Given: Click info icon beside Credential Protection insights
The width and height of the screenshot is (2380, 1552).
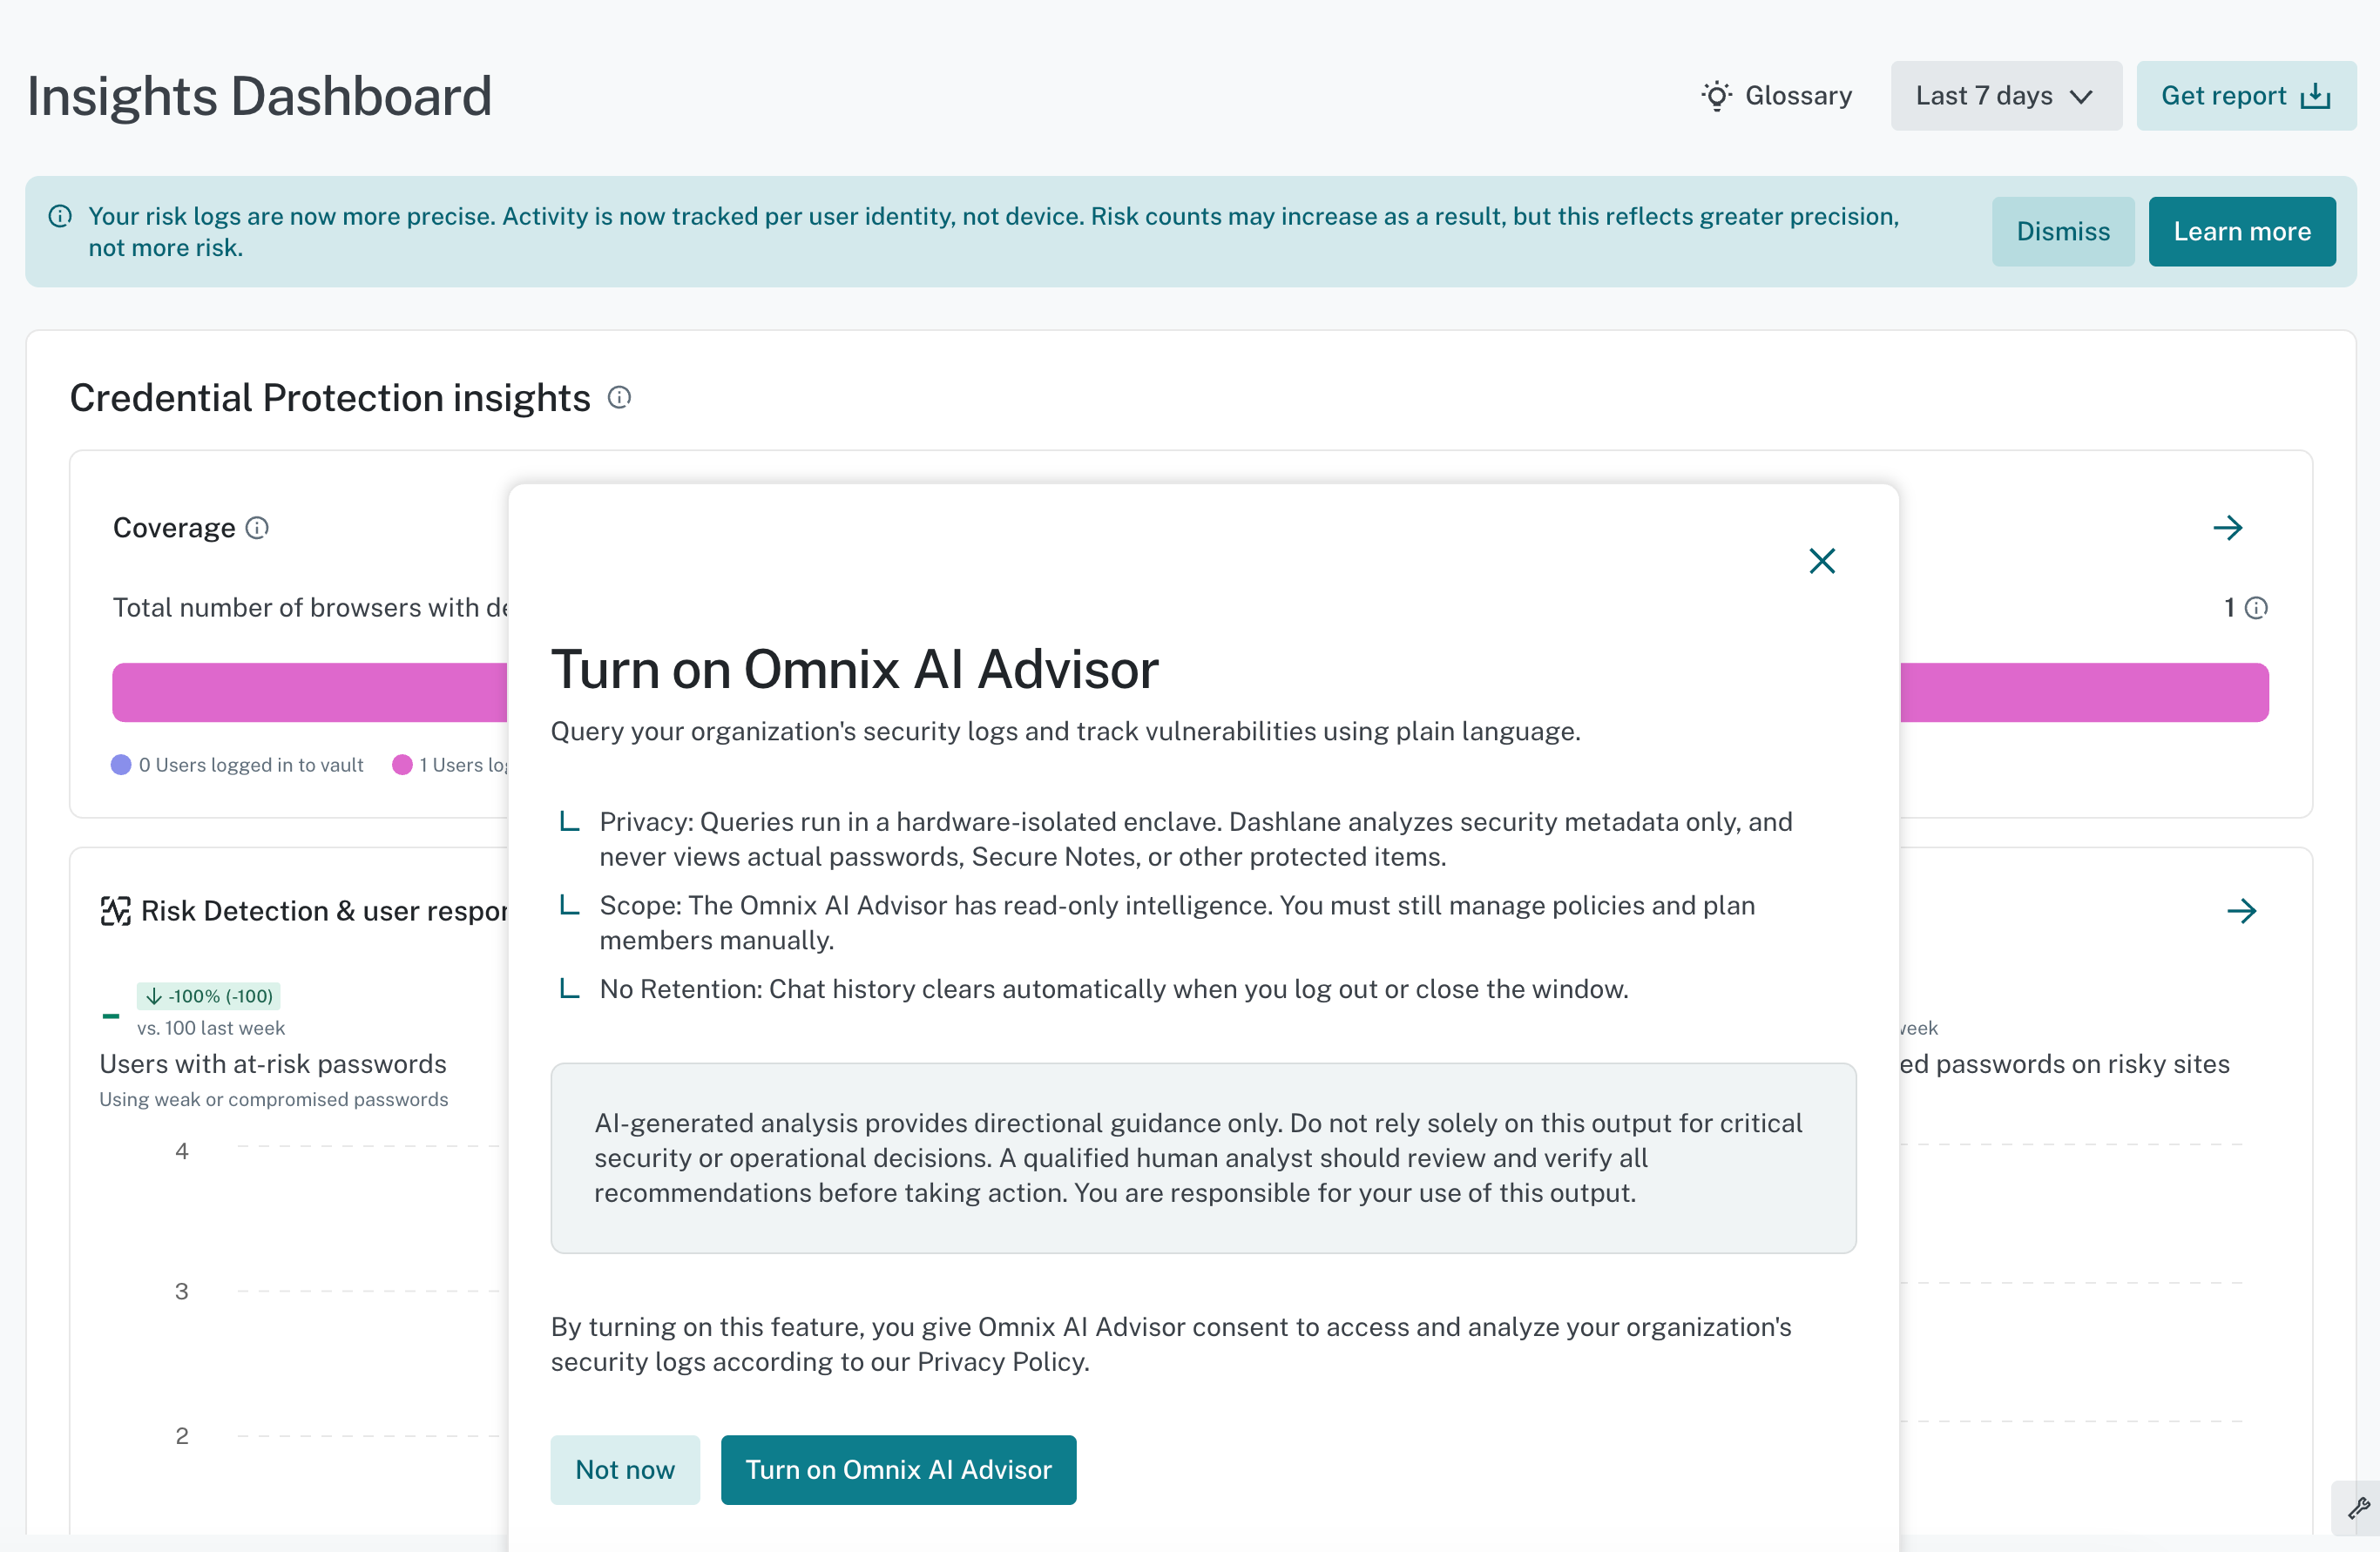Looking at the screenshot, I should coord(619,398).
